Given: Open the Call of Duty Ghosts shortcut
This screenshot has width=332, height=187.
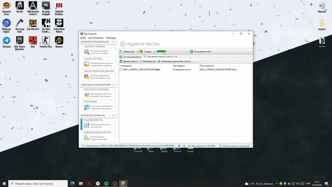Looking at the screenshot, I should pyautogui.click(x=59, y=25).
